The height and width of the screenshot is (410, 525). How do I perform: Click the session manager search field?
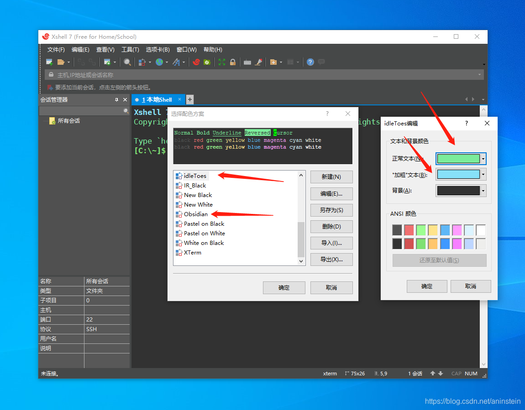coord(81,111)
